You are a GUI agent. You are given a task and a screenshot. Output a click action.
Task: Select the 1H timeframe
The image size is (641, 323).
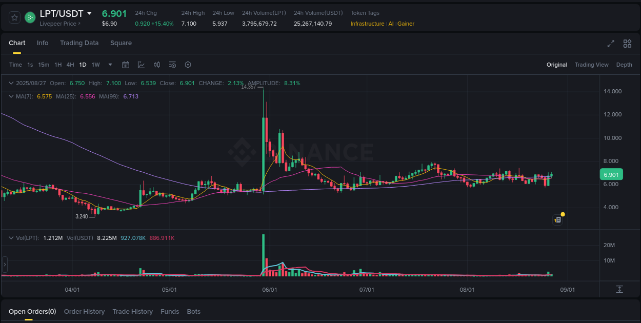tap(57, 65)
